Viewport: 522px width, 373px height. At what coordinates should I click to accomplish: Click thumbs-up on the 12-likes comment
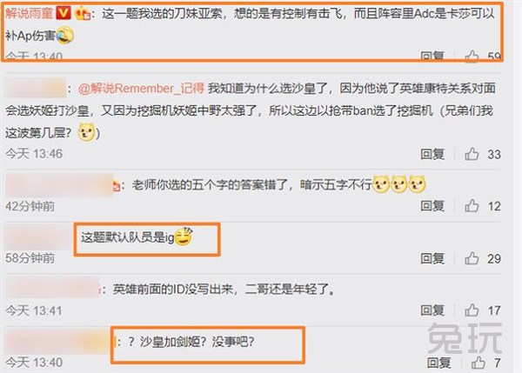pyautogui.click(x=472, y=206)
